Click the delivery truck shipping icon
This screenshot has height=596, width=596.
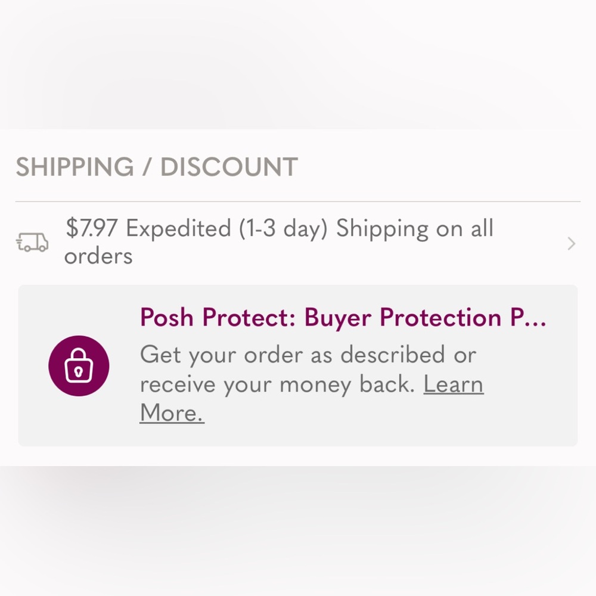pyautogui.click(x=32, y=243)
